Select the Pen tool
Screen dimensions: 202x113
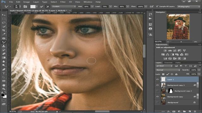tap(4, 69)
